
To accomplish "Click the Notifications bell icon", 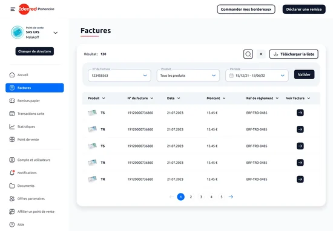I will tap(12, 173).
